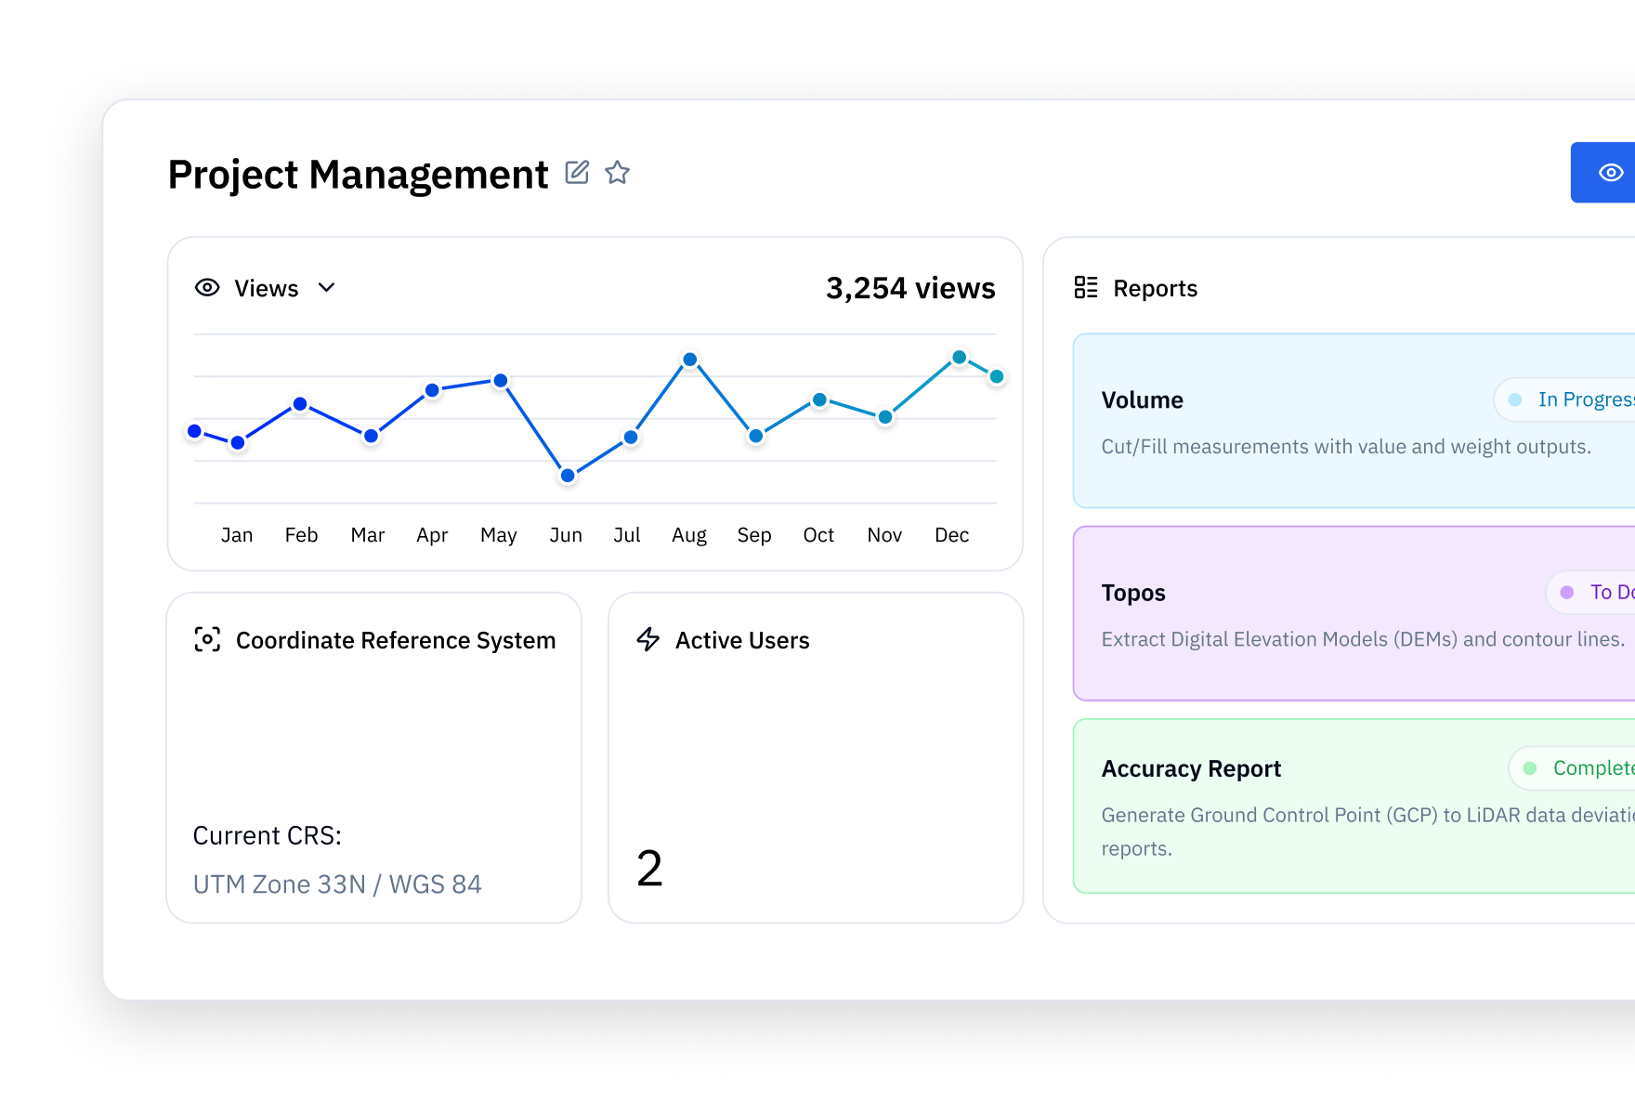Image resolution: width=1635 pixels, height=1100 pixels.
Task: Click the Current CRS: label
Action: pos(268,835)
